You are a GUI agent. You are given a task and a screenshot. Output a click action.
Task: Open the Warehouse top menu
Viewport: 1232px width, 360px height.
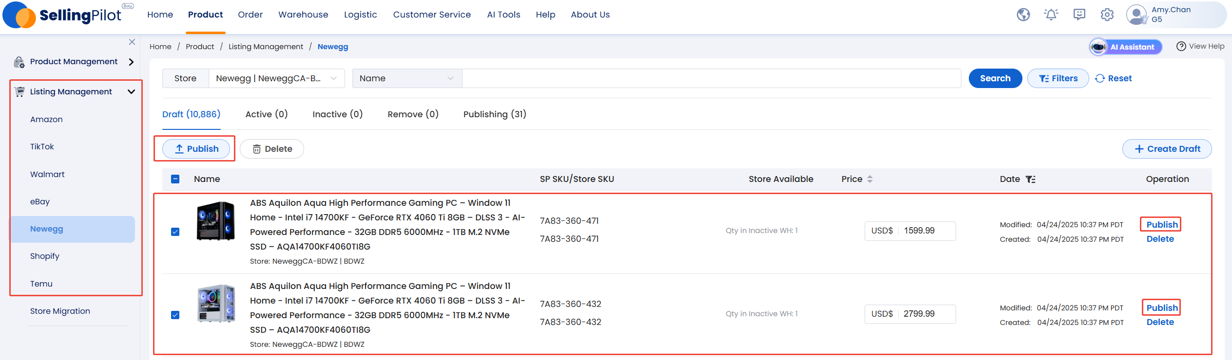(x=303, y=15)
